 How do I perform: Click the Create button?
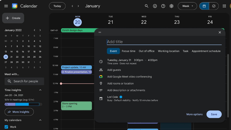(13, 18)
